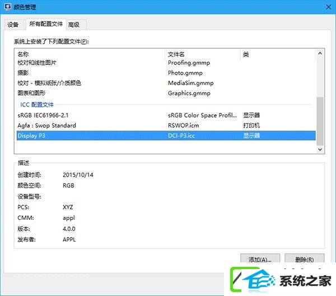Close the 颜色管理 window
Viewport: 336px width, 296px height.
click(328, 7)
